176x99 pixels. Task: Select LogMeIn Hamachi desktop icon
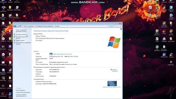pos(171,16)
